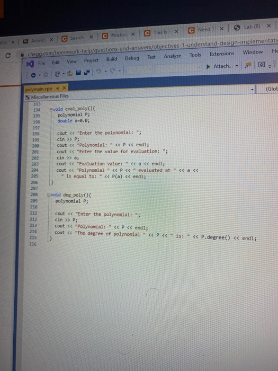278x371 pixels.
Task: Open the Attach button dropdown arrow
Action: (x=237, y=66)
